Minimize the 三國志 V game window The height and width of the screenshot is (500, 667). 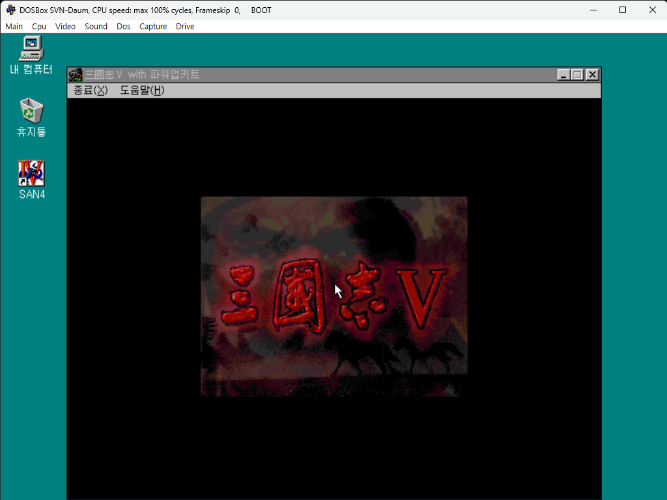(563, 75)
